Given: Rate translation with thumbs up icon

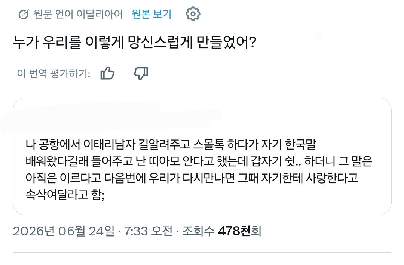Looking at the screenshot, I should click(x=107, y=73).
